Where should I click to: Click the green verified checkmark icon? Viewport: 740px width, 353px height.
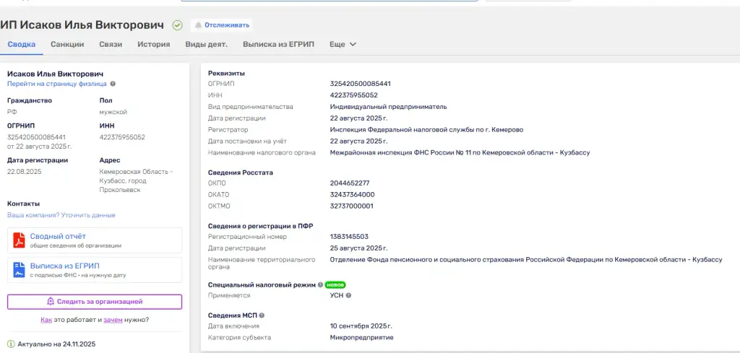click(x=178, y=25)
